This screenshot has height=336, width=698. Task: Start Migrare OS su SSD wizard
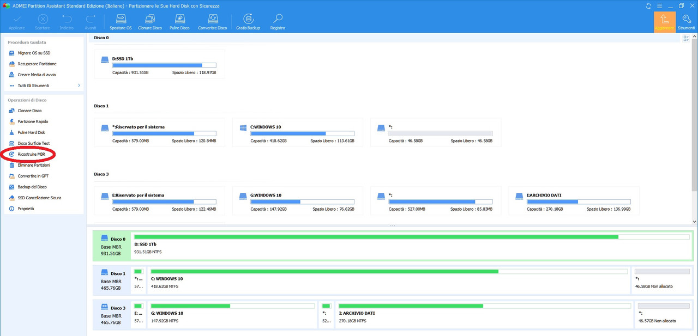tap(34, 53)
